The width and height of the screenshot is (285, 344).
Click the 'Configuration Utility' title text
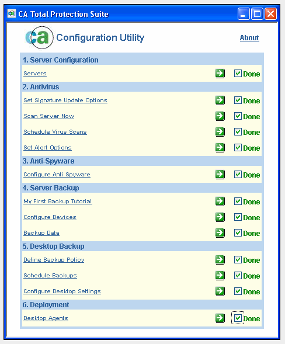tap(100, 37)
